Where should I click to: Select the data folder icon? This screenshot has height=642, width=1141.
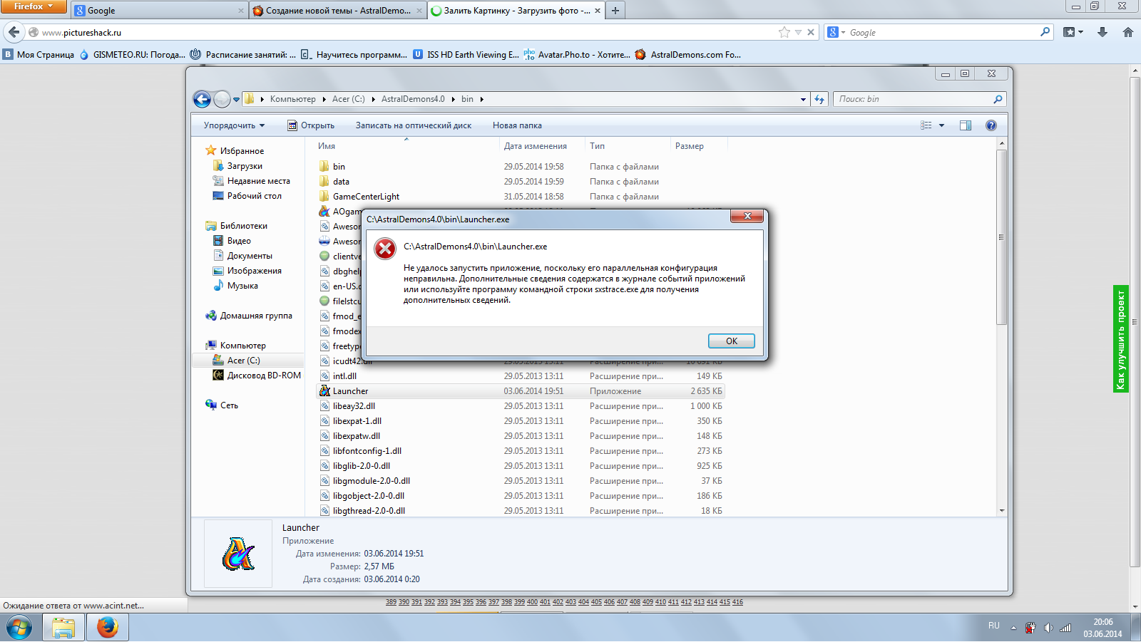click(324, 182)
